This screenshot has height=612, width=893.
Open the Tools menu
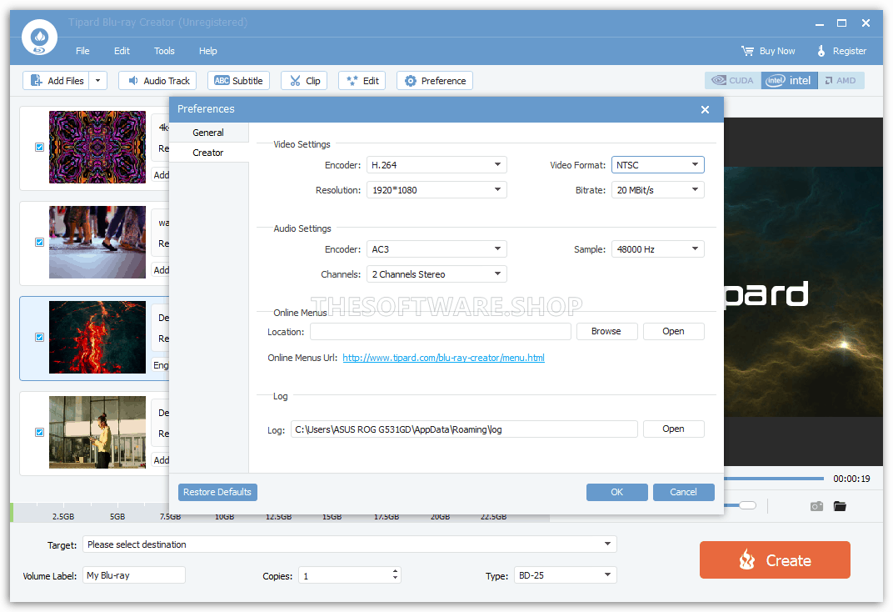[x=164, y=51]
